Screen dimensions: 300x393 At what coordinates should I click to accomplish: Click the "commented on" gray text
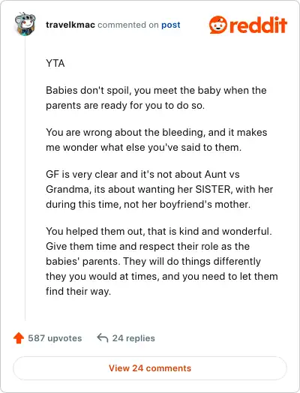click(x=128, y=25)
